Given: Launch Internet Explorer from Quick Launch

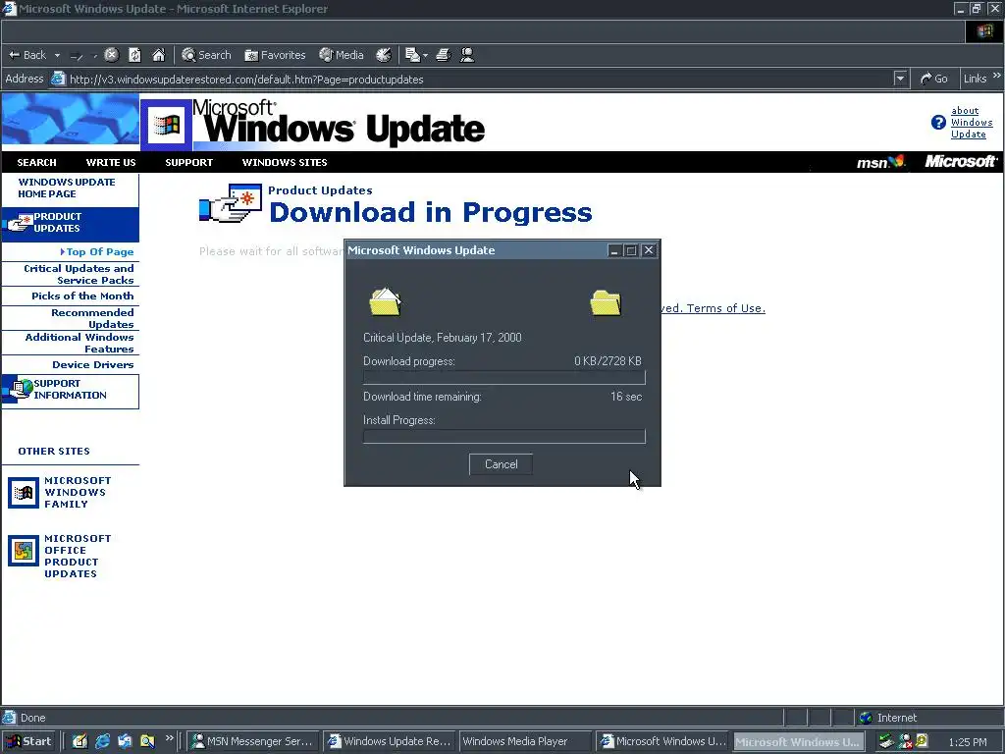Looking at the screenshot, I should 102,741.
